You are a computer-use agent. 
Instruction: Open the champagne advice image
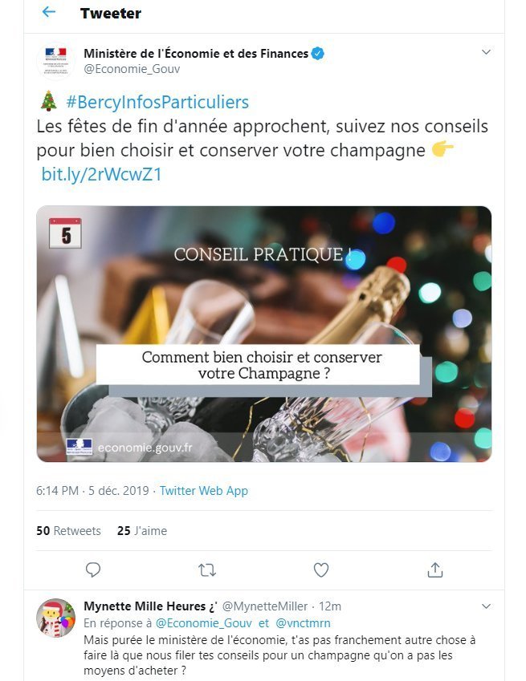264,334
